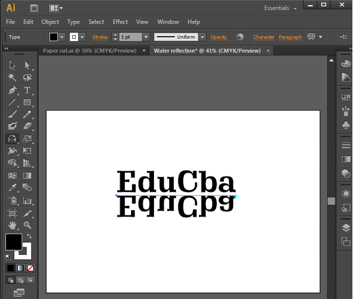The height and width of the screenshot is (299, 354).
Task: Select the Pencil tool
Action: click(x=27, y=114)
